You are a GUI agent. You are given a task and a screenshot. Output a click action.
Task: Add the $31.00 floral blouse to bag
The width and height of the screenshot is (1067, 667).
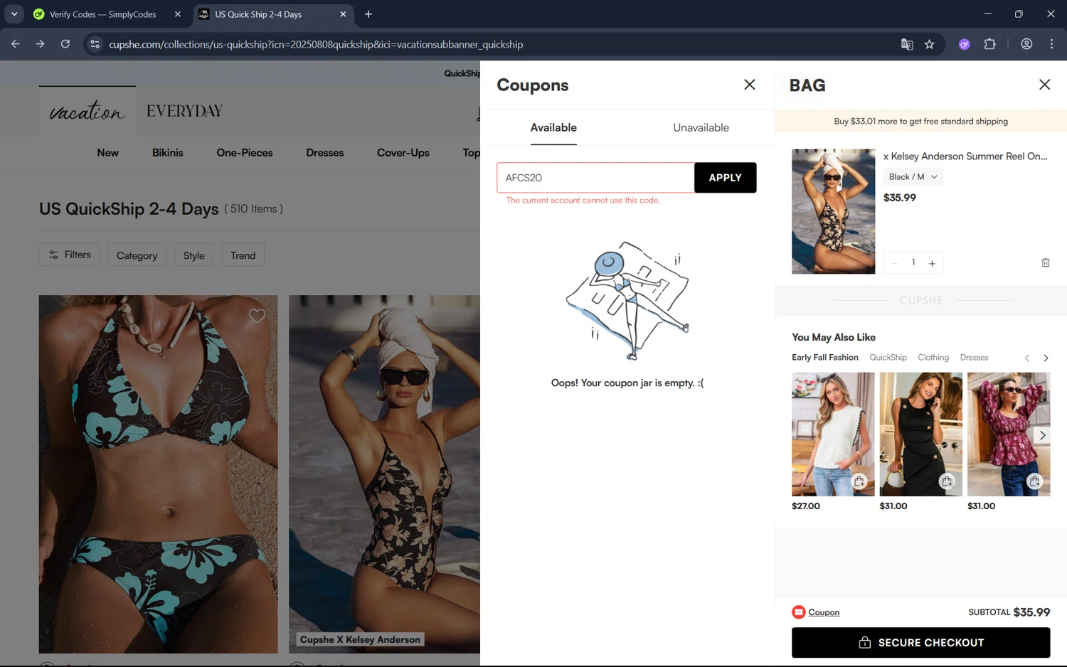tap(1034, 481)
